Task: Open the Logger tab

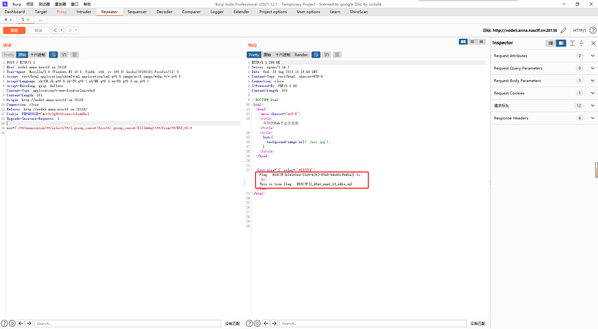Action: tap(217, 12)
